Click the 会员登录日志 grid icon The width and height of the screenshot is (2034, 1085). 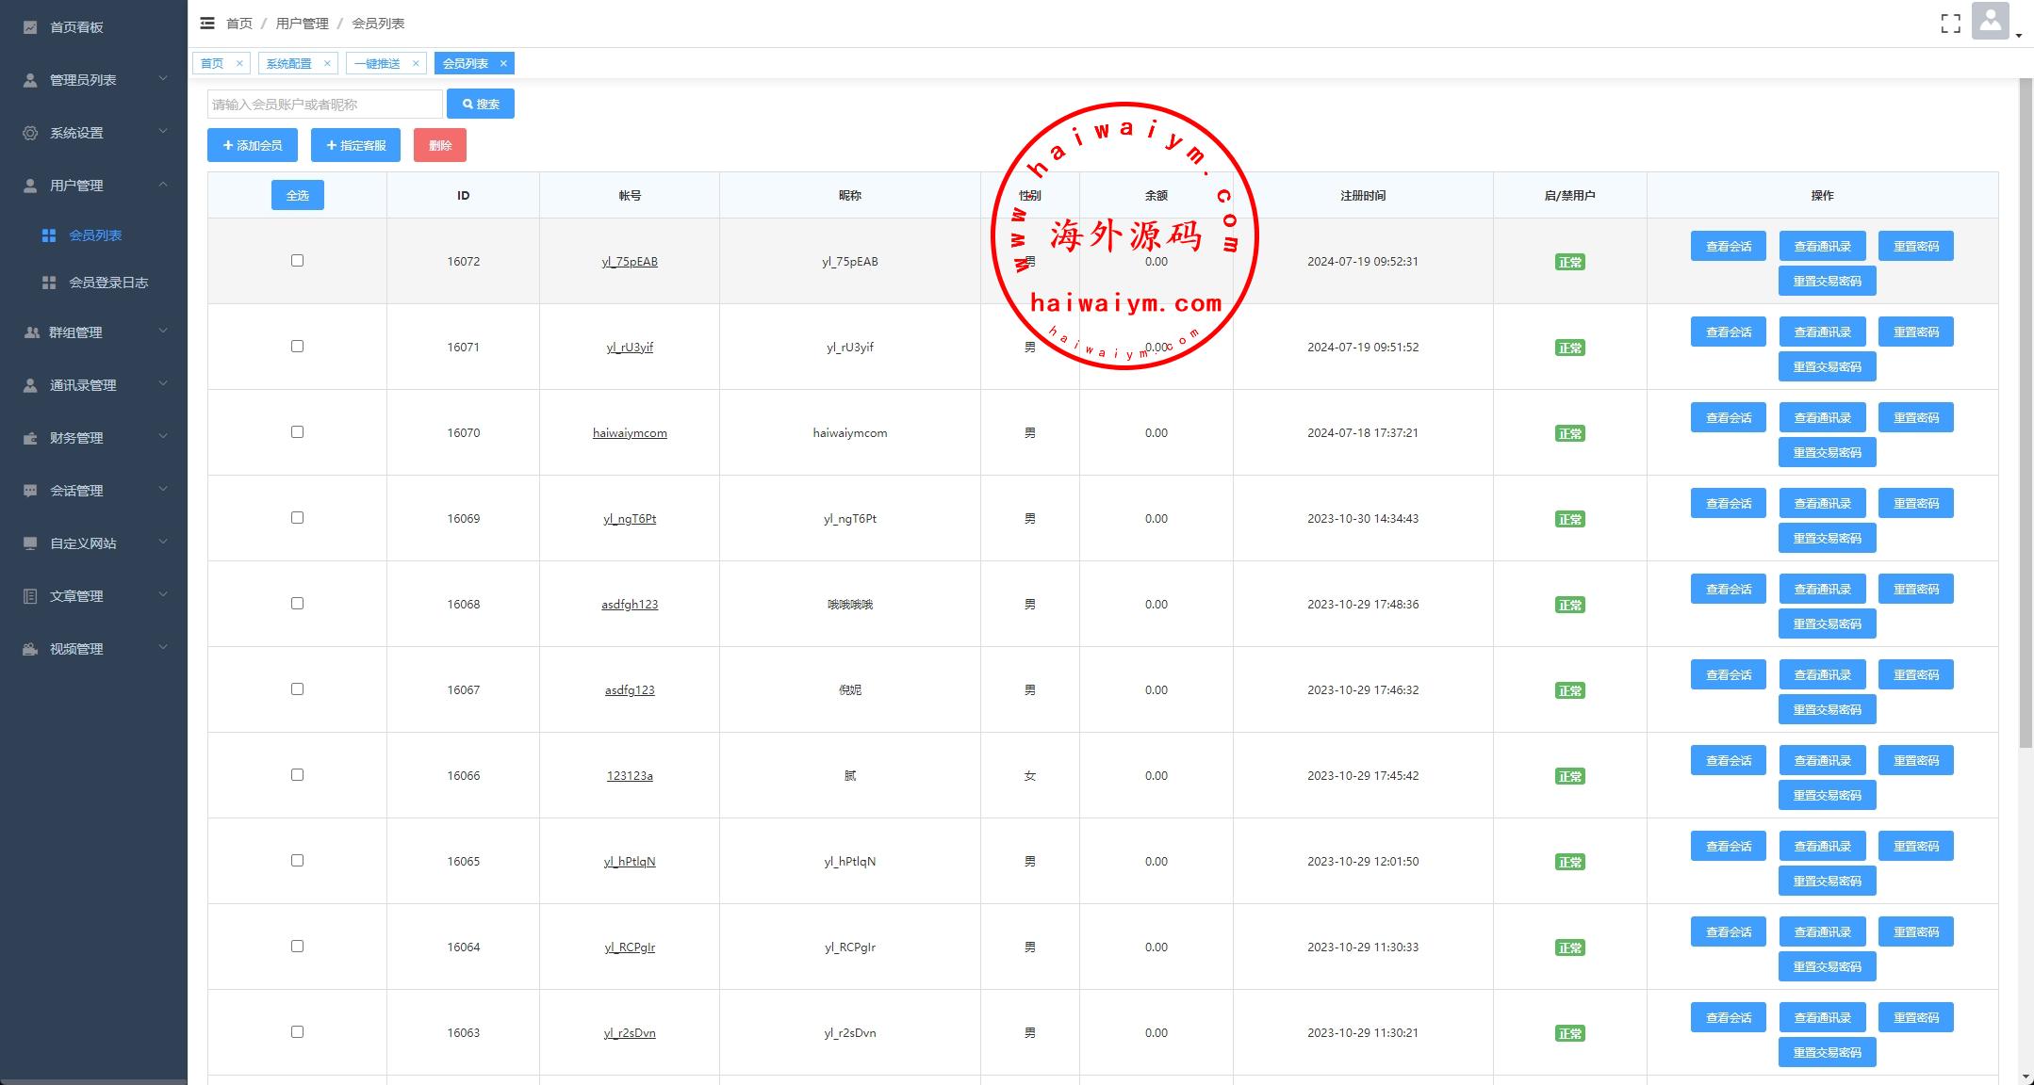coord(49,283)
